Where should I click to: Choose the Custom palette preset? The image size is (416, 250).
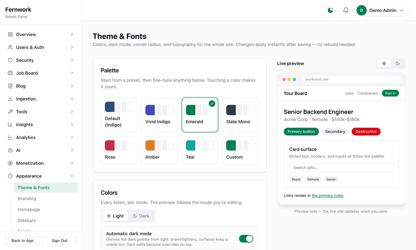[240, 150]
